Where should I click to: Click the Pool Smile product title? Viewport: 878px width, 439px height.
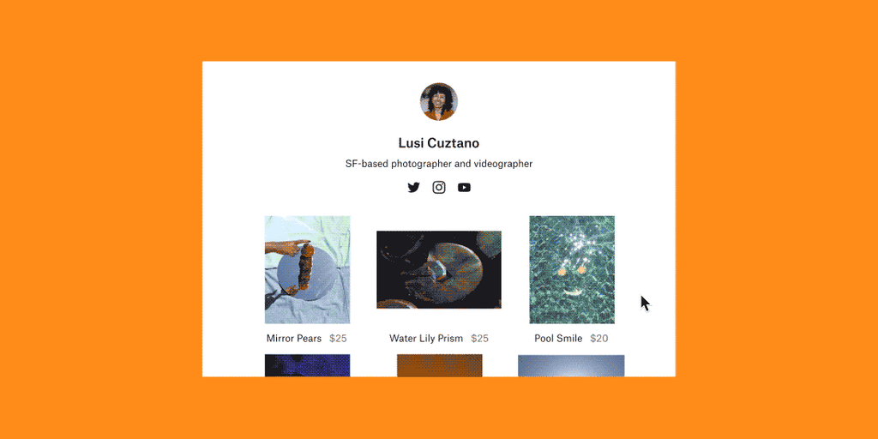558,338
